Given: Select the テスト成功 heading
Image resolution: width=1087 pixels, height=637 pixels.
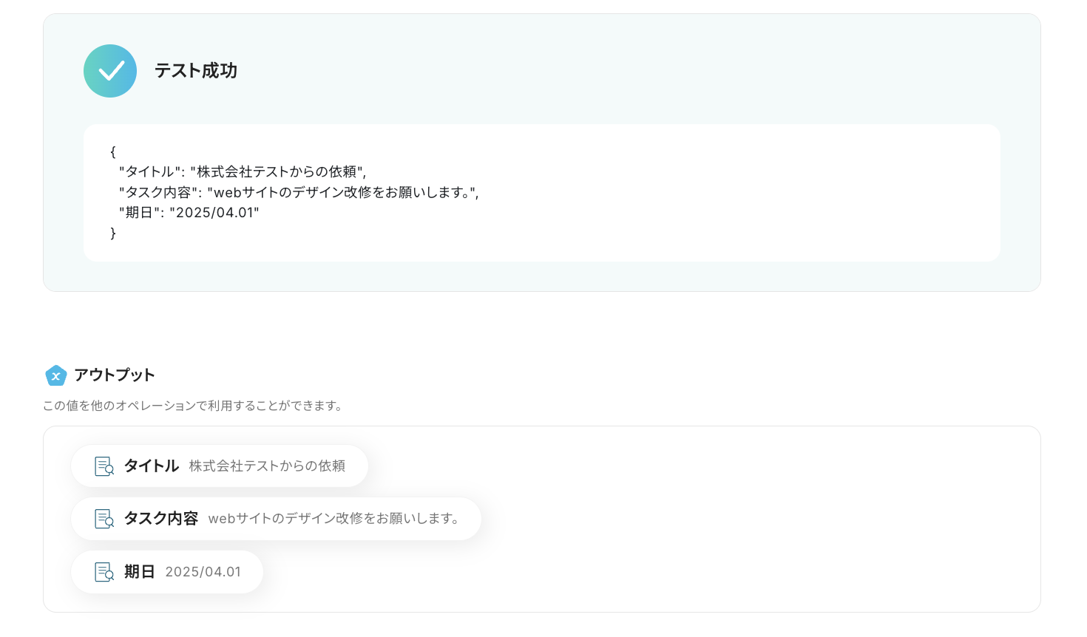Looking at the screenshot, I should click(196, 71).
